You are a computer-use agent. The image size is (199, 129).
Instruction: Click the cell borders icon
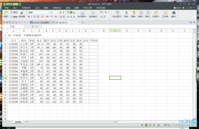tap(38, 17)
